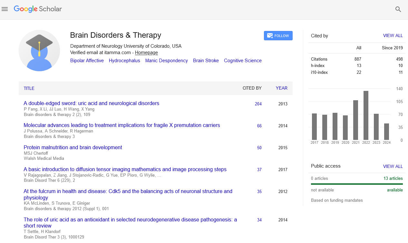Click the total citations value 887
Screen dimensions: 408x243
tap(358, 59)
